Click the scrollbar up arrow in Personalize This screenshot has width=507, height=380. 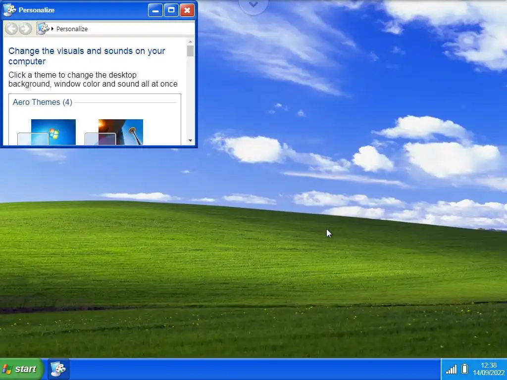(x=190, y=42)
